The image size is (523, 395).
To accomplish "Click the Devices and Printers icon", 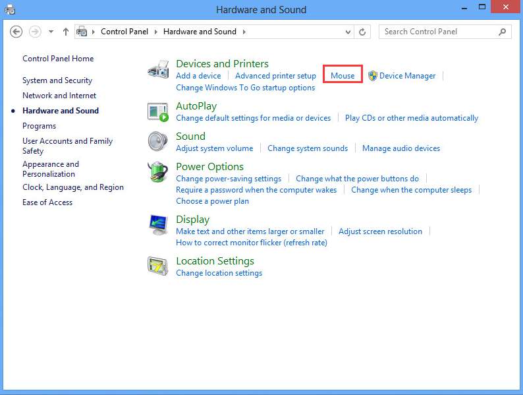I will coord(158,69).
